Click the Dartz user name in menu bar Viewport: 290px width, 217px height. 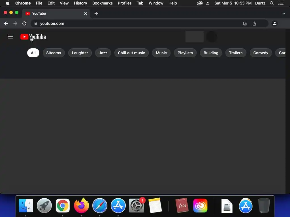pos(260,3)
